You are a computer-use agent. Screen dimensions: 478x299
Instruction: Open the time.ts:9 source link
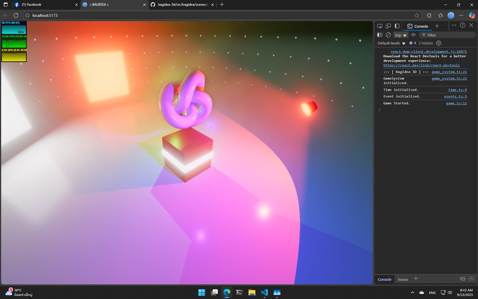pyautogui.click(x=457, y=90)
